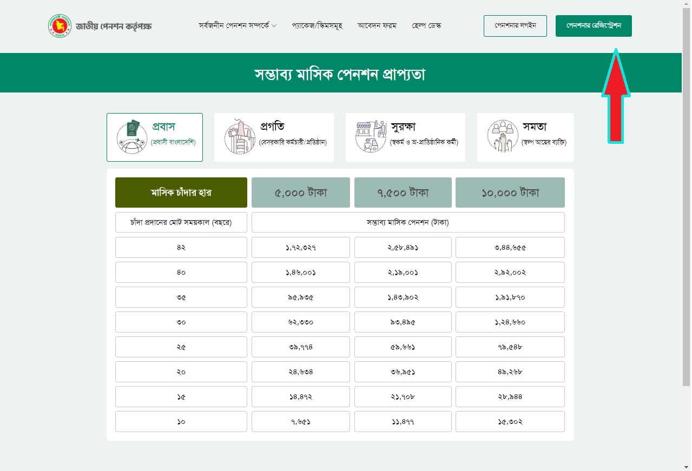692x471 pixels.
Task: Click the ১৪,৪৭২ pension value
Action: pyautogui.click(x=301, y=396)
